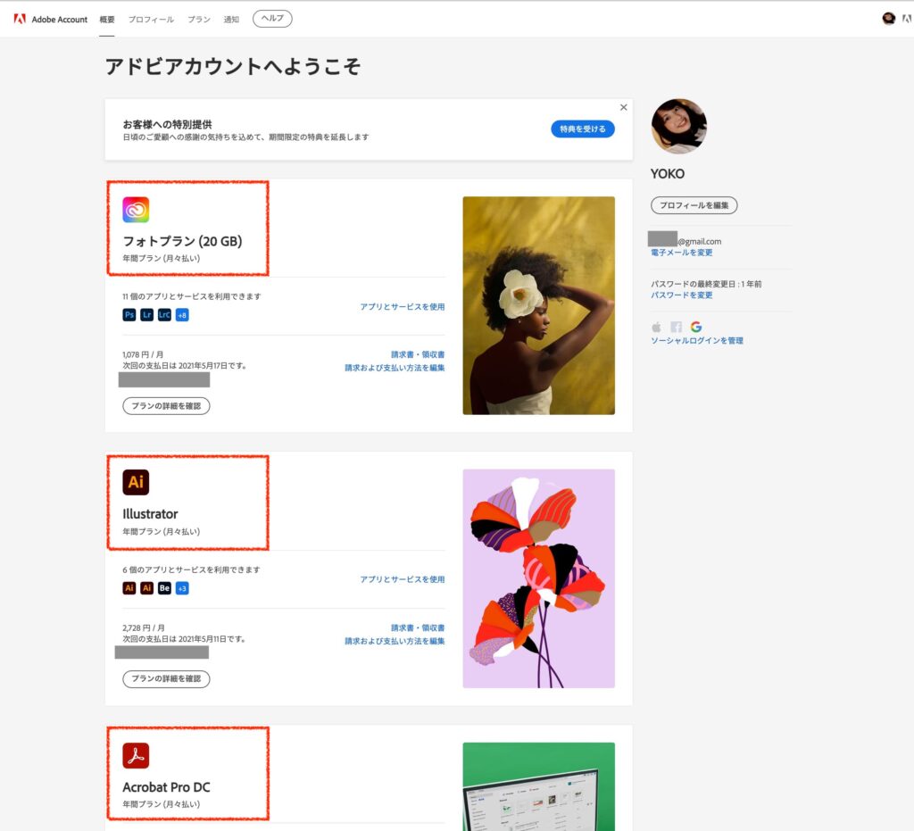Viewport: 914px width, 831px height.
Task: Open the 通知 tab
Action: pyautogui.click(x=231, y=20)
